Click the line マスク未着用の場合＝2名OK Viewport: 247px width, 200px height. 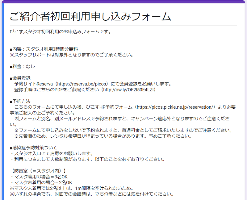click(41, 182)
